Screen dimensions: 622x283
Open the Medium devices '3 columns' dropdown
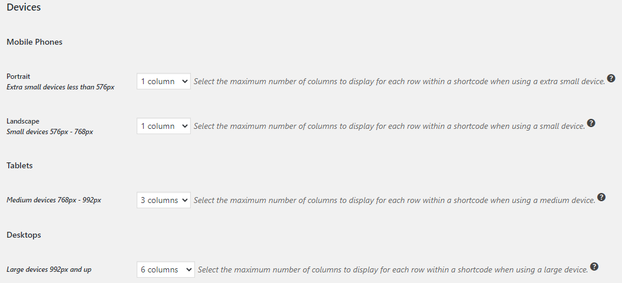[163, 200]
